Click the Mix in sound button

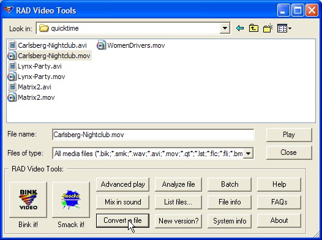click(122, 202)
